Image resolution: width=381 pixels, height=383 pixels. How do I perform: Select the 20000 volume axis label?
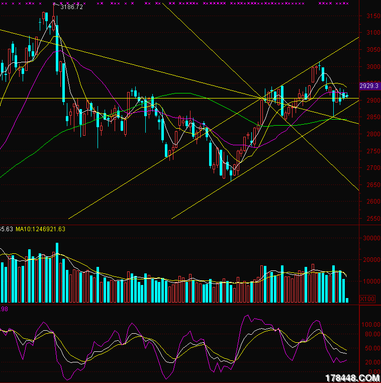coord(371,260)
